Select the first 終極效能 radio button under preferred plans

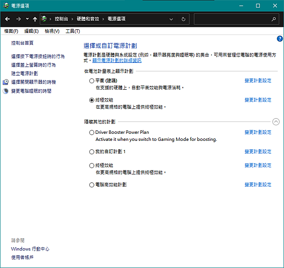(x=92, y=100)
